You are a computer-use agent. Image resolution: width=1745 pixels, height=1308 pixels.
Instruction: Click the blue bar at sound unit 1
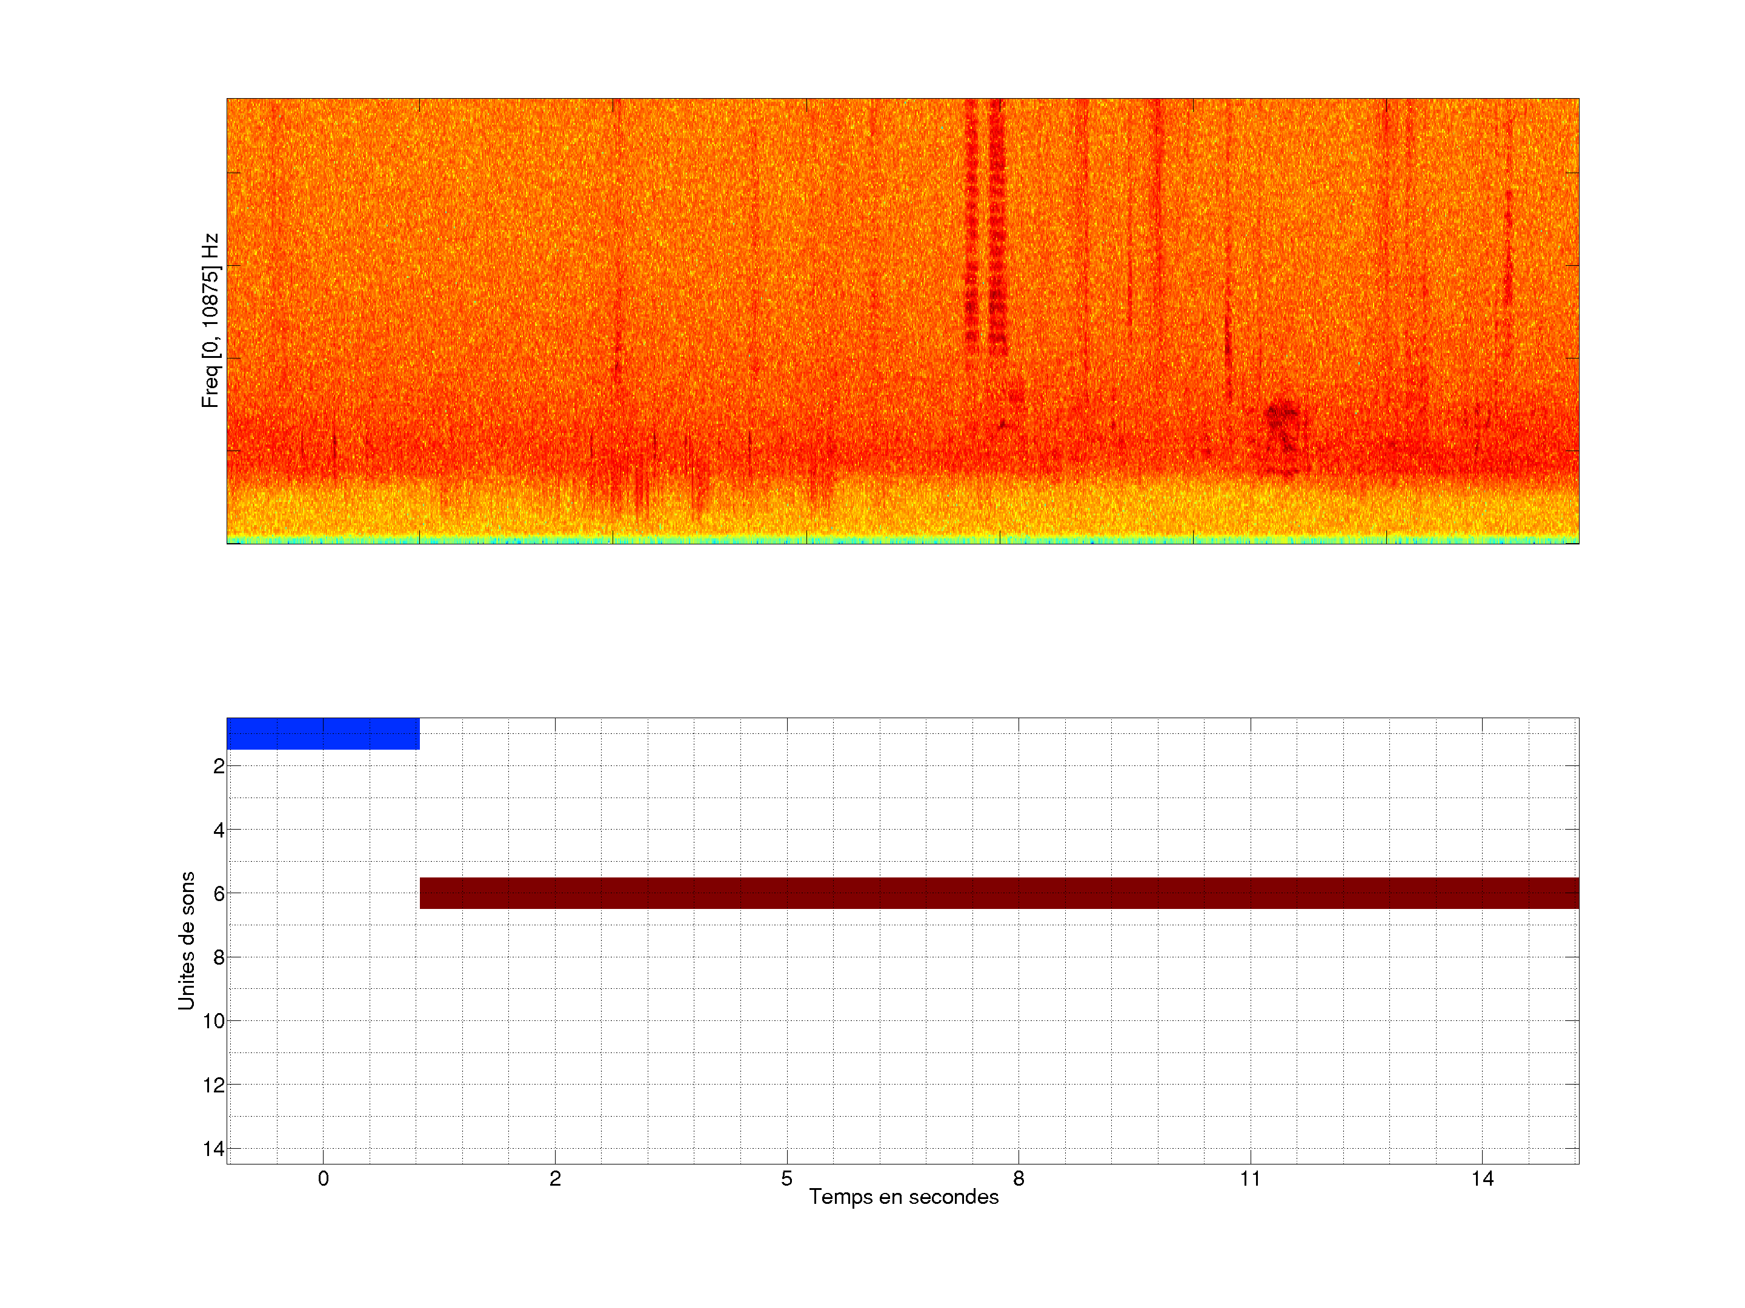coord(323,733)
